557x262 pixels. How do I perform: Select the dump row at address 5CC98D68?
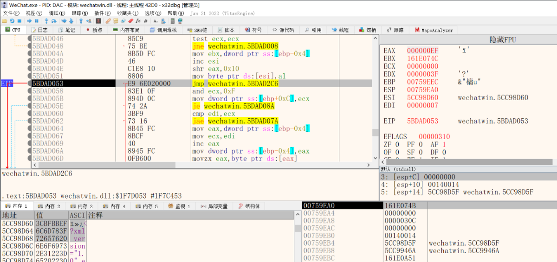coord(148,238)
